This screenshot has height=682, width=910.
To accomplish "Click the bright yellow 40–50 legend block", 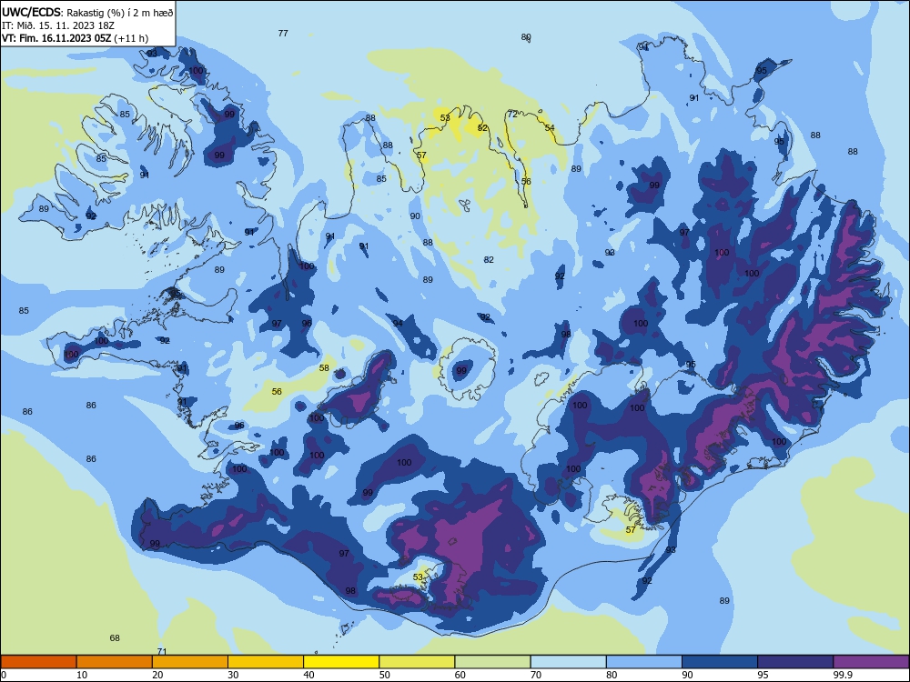I will tap(341, 662).
